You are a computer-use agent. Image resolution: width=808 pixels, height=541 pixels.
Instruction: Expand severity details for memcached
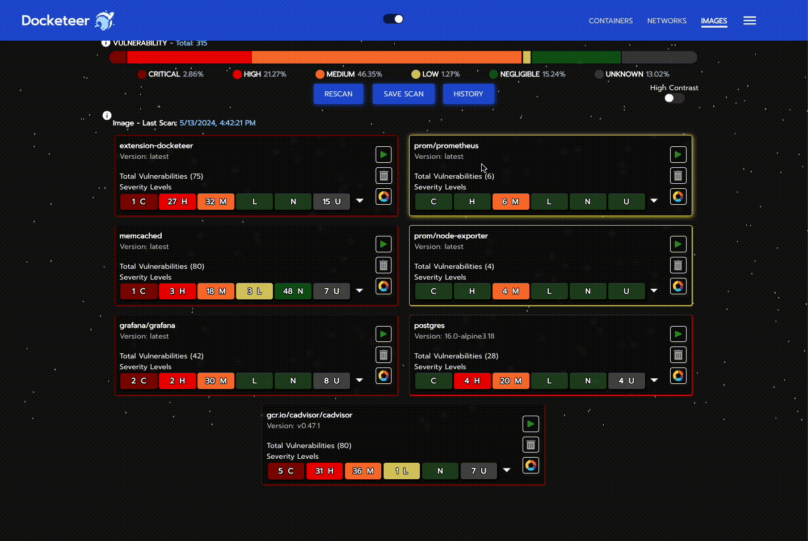tap(360, 290)
